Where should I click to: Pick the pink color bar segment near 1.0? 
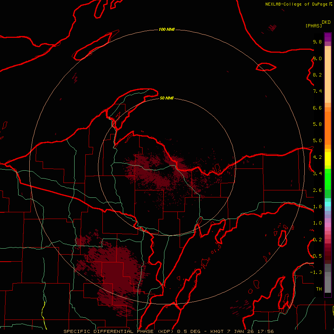point(328,225)
